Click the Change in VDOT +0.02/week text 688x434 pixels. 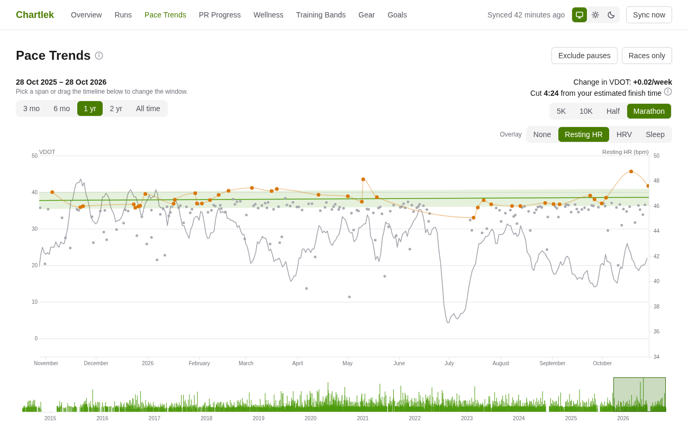tap(623, 82)
